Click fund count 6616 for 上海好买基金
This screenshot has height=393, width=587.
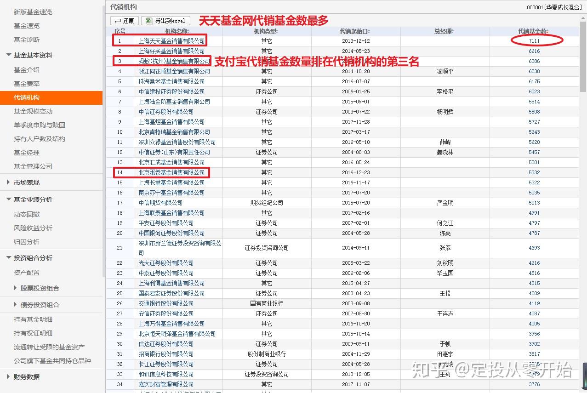[534, 51]
